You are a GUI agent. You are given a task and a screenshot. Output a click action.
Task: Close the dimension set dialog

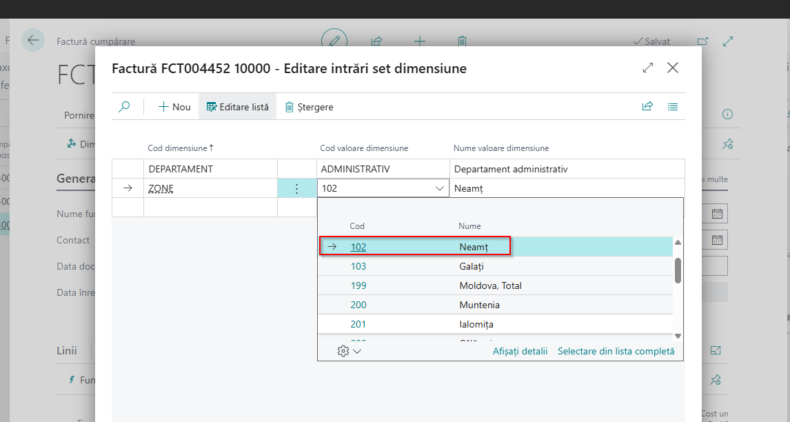coord(673,68)
